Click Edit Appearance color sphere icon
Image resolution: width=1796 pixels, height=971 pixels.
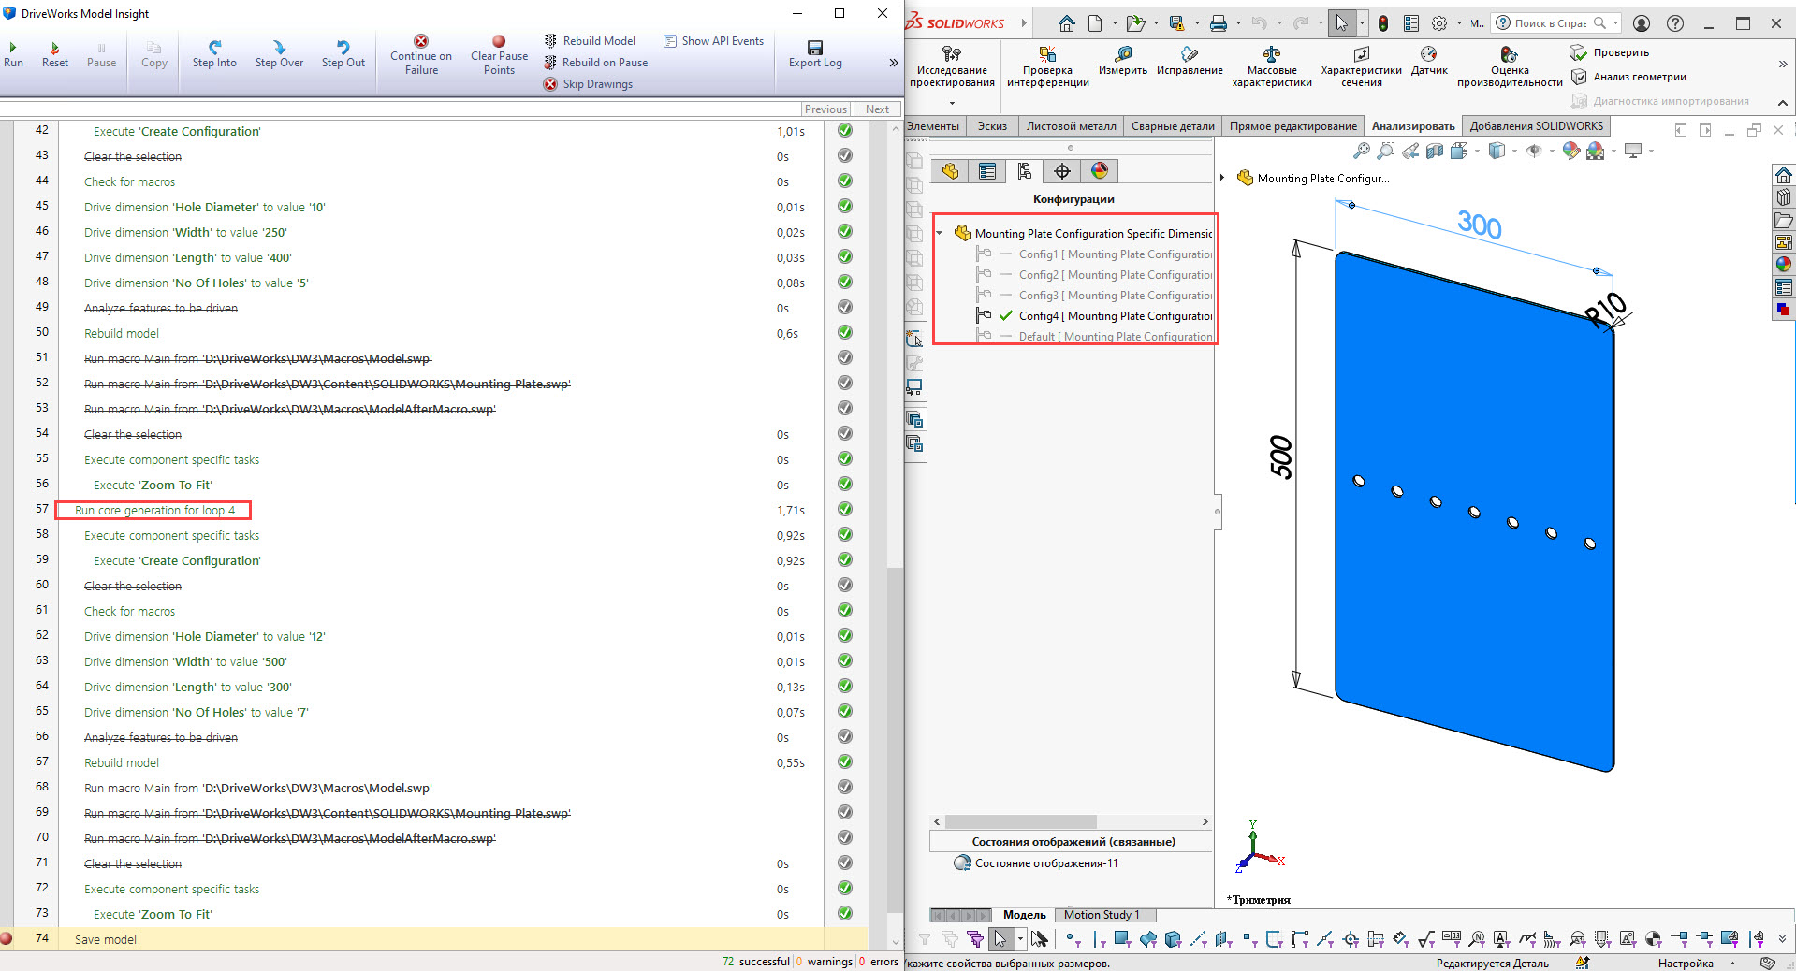tap(1571, 151)
